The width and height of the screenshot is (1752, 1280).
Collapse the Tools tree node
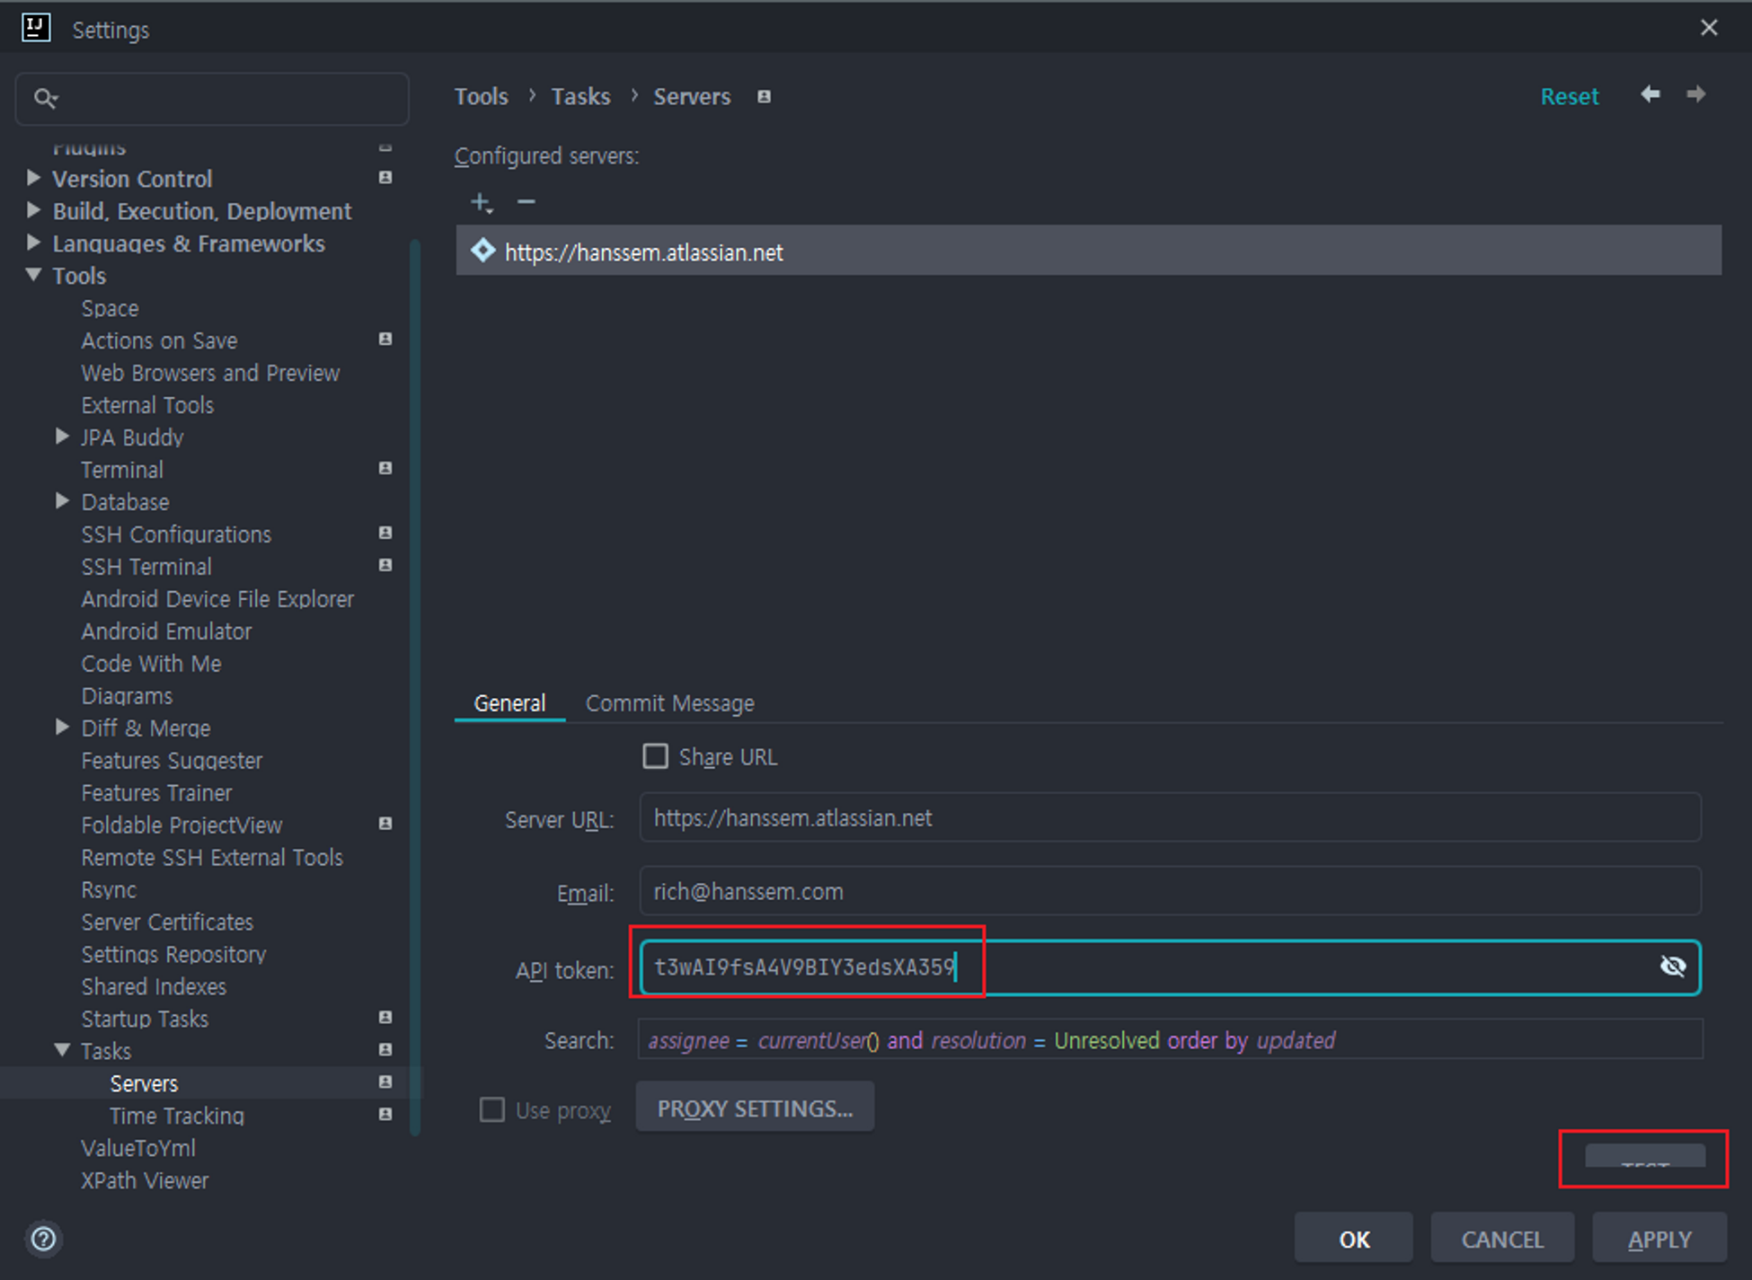pos(34,275)
